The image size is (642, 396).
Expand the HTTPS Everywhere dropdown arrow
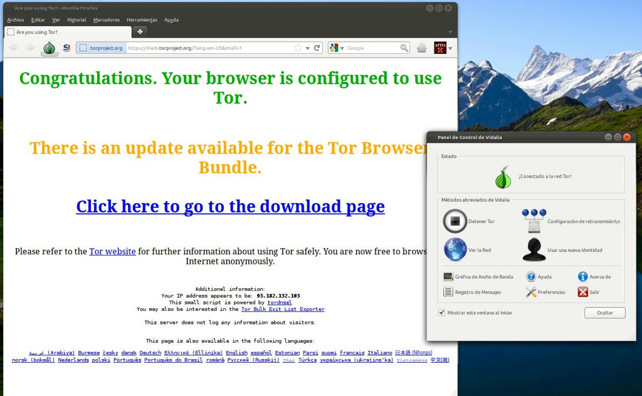tap(450, 48)
